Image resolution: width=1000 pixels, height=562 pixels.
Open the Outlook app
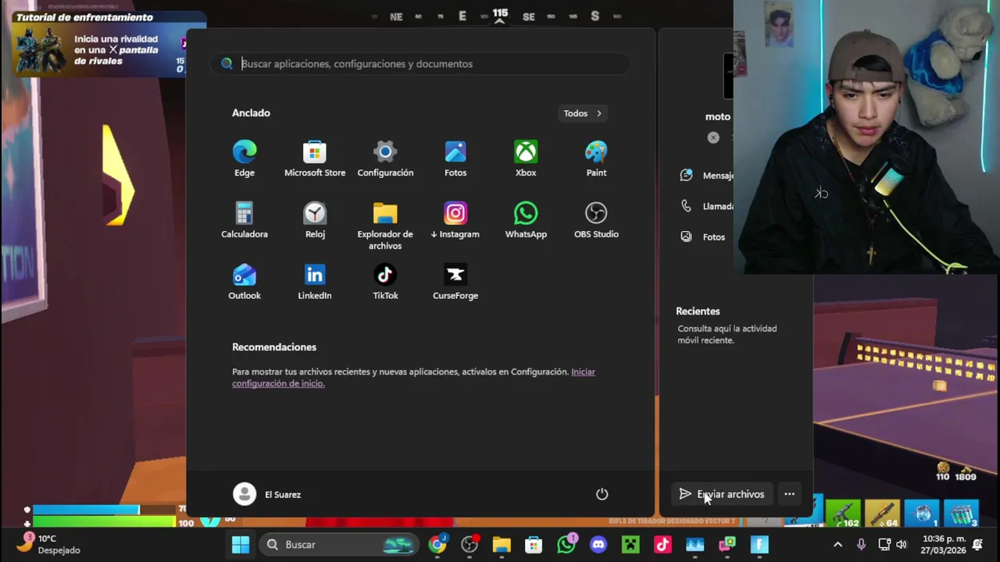coord(245,282)
